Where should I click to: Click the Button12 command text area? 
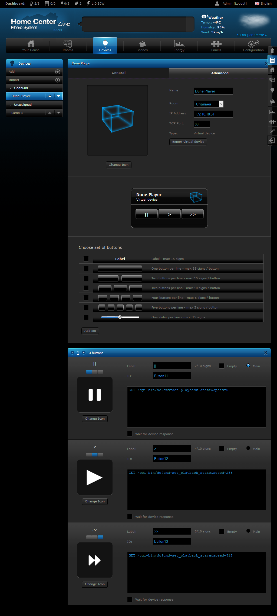196,490
